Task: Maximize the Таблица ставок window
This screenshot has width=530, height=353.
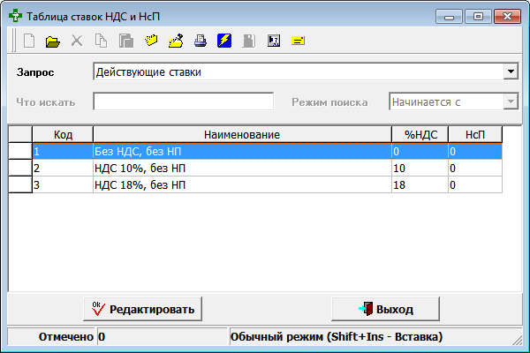Action: pyautogui.click(x=478, y=17)
